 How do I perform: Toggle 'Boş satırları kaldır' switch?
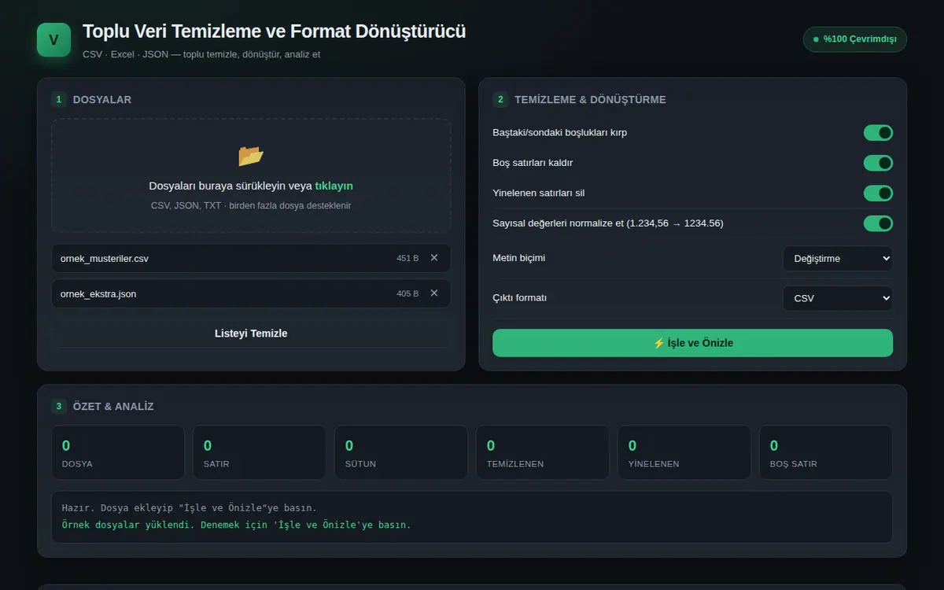tap(878, 163)
